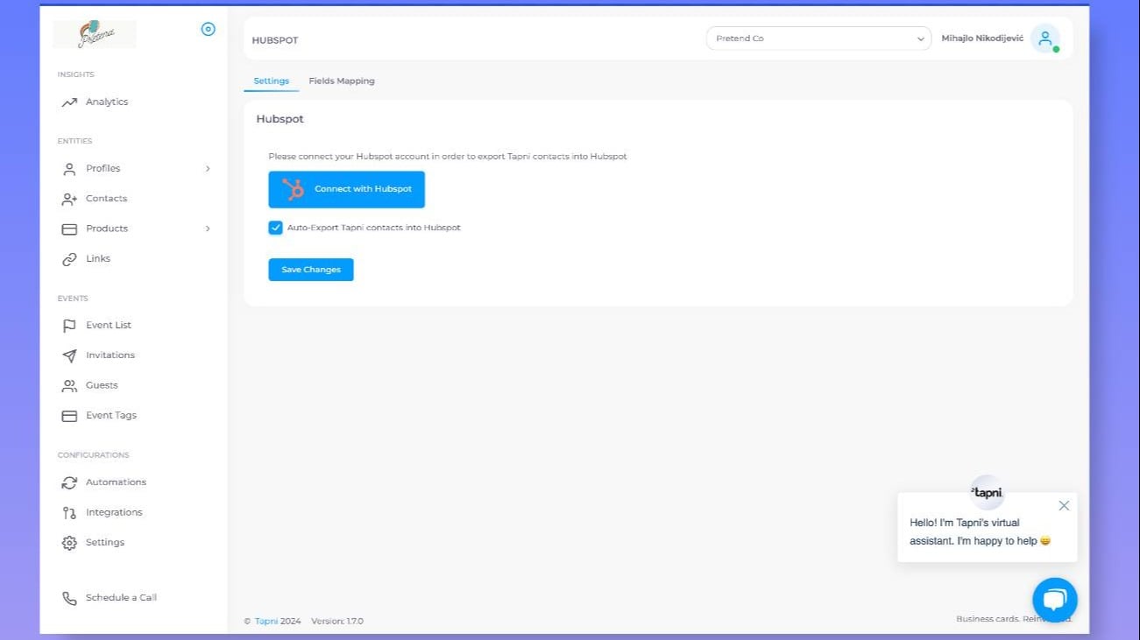This screenshot has width=1140, height=640.
Task: Collapse sidebar using the circular toggle icon
Action: [208, 29]
